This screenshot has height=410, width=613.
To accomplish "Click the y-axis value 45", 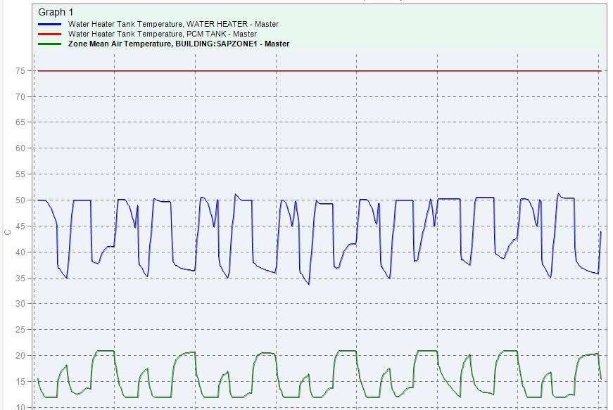I will (x=20, y=226).
